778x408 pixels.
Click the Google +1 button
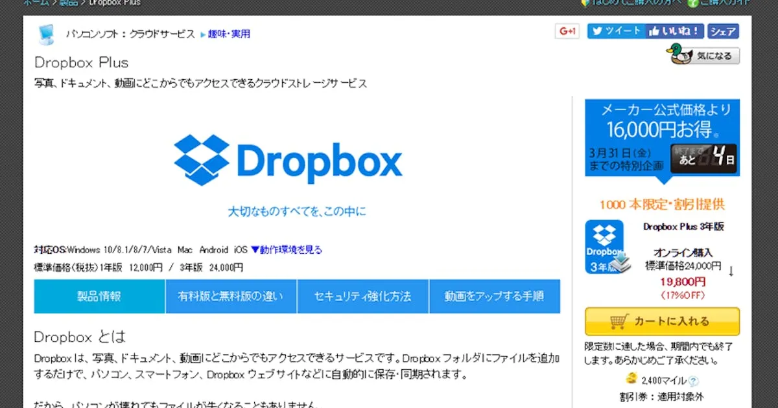[567, 31]
